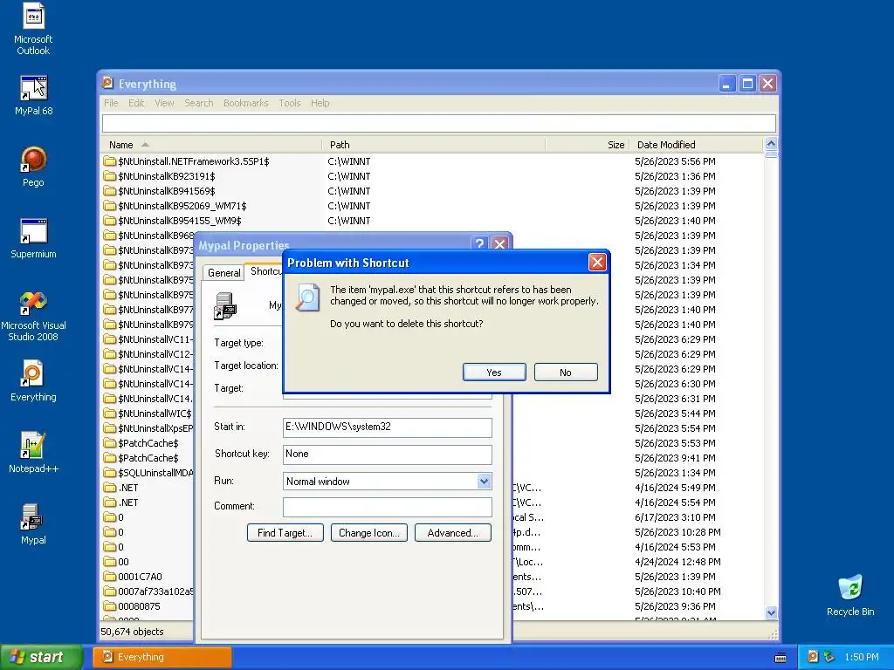Screen dimensions: 894x670
Task: Click the scrollbar down arrow in Everything
Action: click(x=771, y=613)
